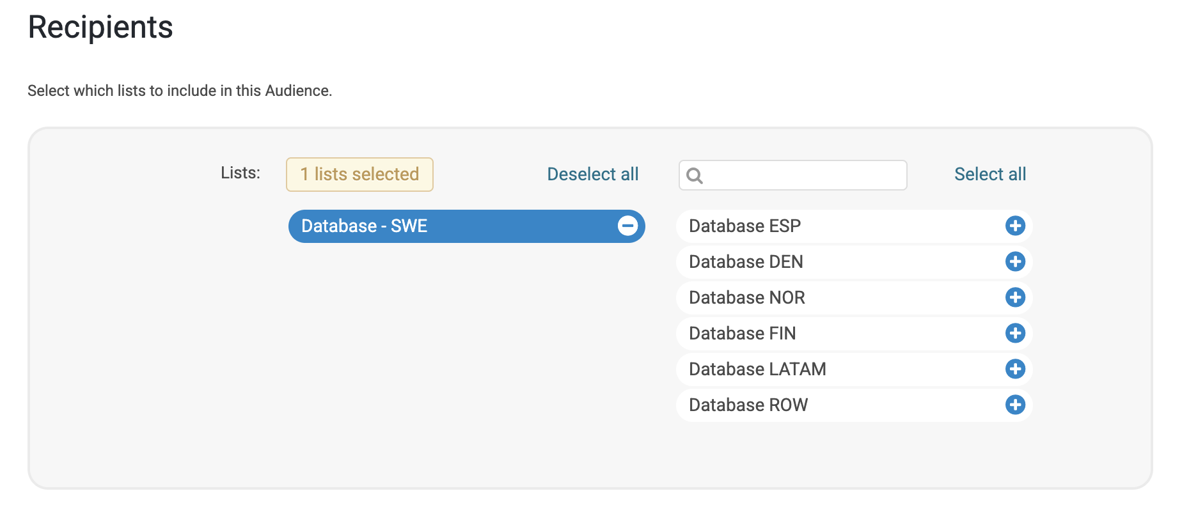The image size is (1182, 514).
Task: Add Database FIN using the plus icon
Action: pos(1015,333)
